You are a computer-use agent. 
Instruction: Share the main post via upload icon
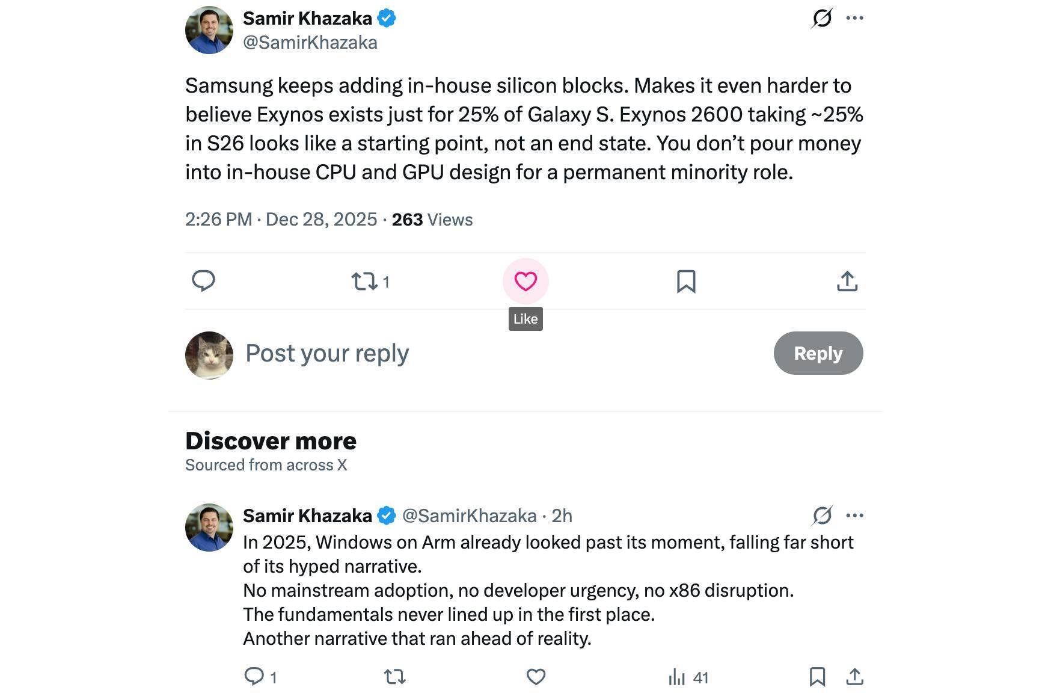(847, 281)
